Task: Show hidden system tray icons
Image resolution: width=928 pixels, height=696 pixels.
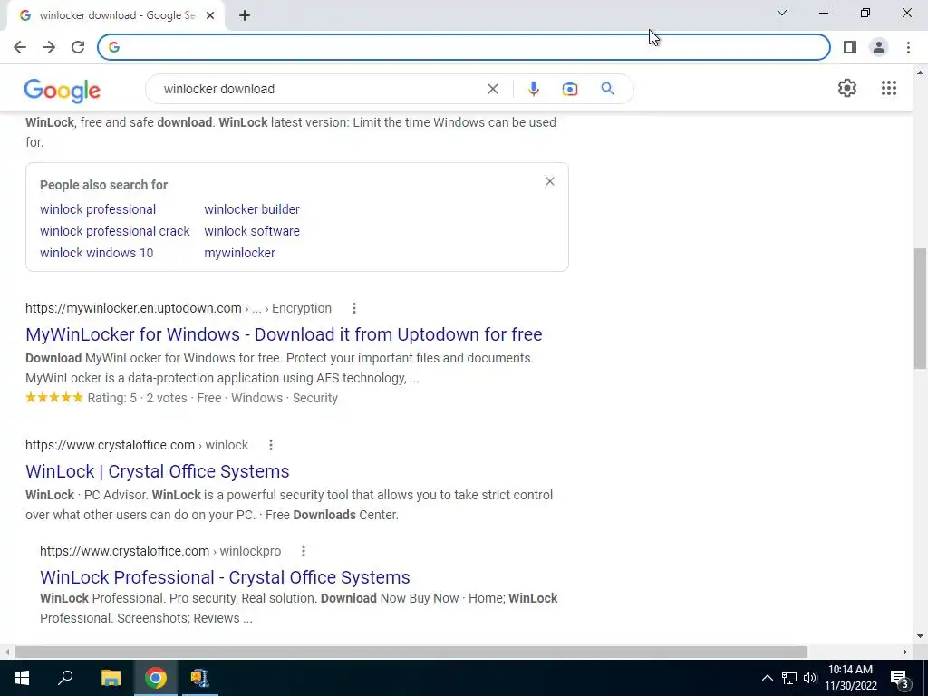Action: point(767,678)
